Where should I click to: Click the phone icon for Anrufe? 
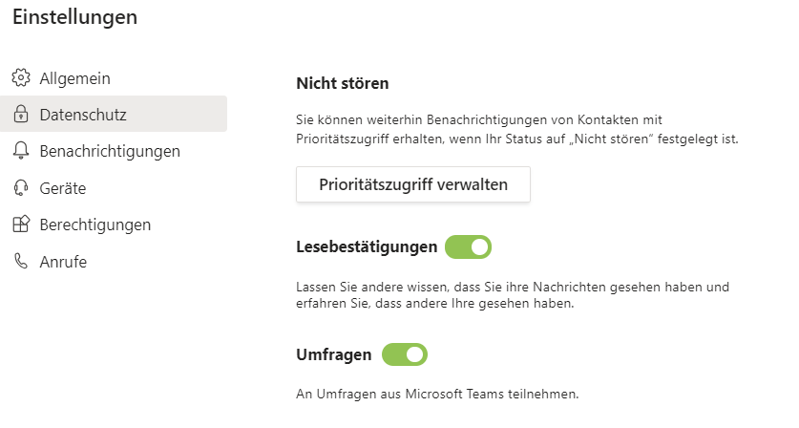pos(21,261)
